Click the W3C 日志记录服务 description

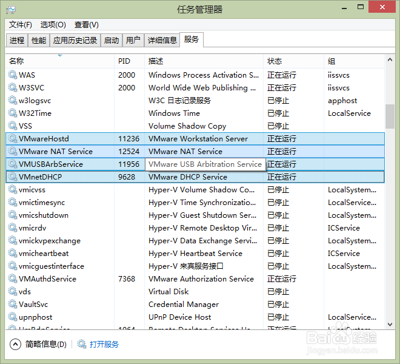coord(179,100)
